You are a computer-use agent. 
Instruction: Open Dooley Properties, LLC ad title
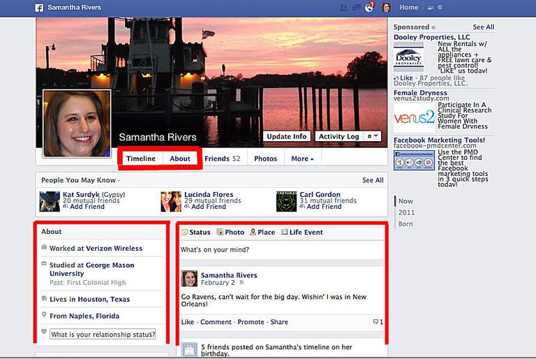point(432,37)
